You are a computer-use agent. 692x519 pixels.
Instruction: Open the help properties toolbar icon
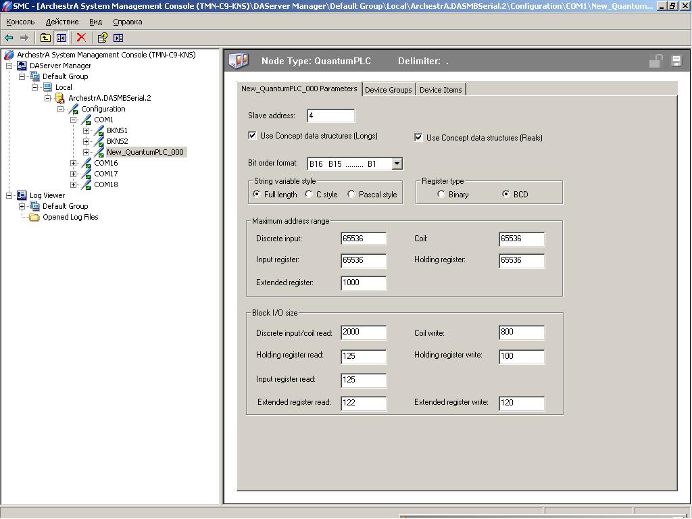click(102, 38)
